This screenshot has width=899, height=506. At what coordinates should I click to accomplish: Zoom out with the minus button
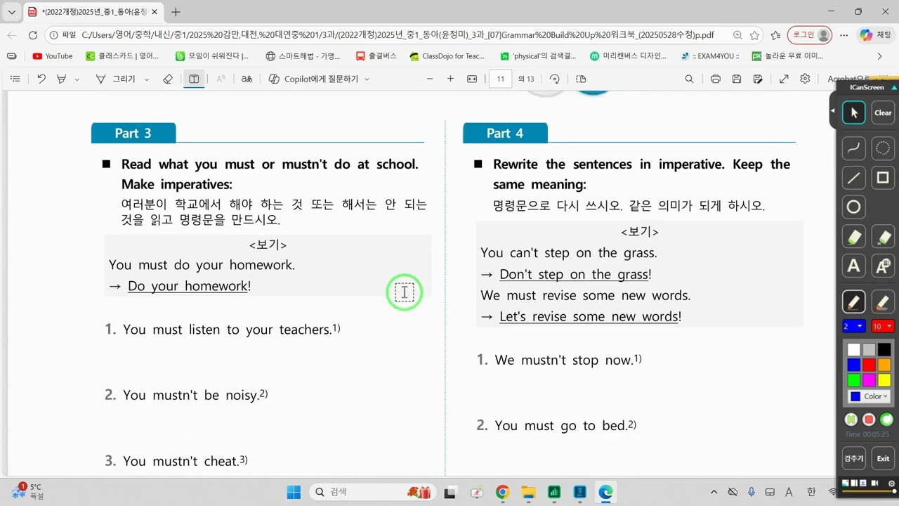click(x=430, y=79)
